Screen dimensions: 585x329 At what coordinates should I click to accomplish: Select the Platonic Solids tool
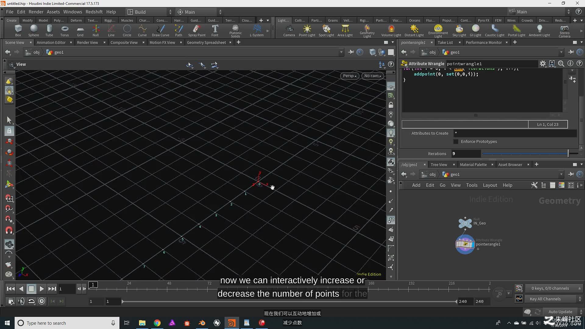pos(236,31)
